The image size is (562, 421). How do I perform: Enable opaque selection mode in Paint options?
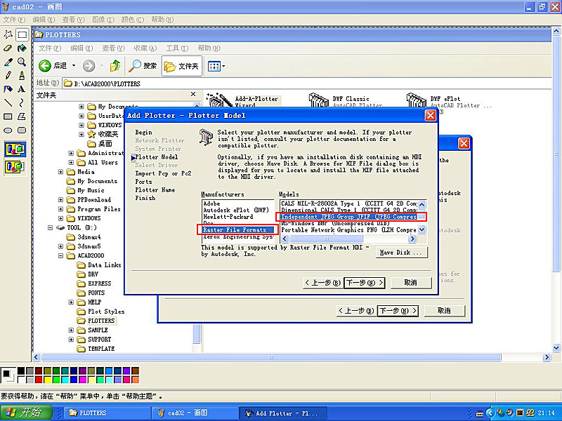pyautogui.click(x=15, y=149)
